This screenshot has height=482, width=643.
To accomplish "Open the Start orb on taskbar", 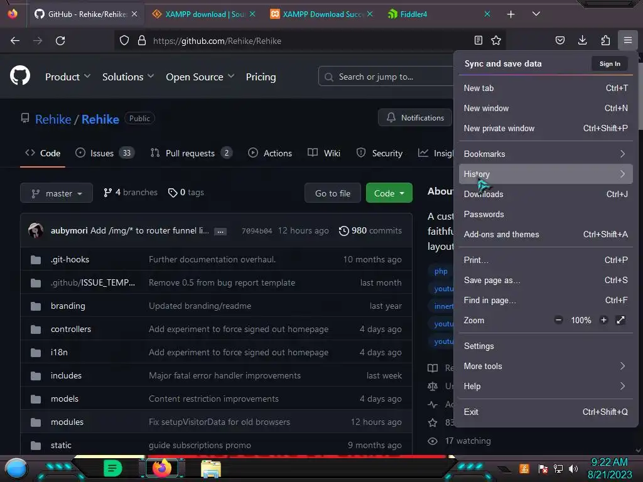I will point(16,469).
